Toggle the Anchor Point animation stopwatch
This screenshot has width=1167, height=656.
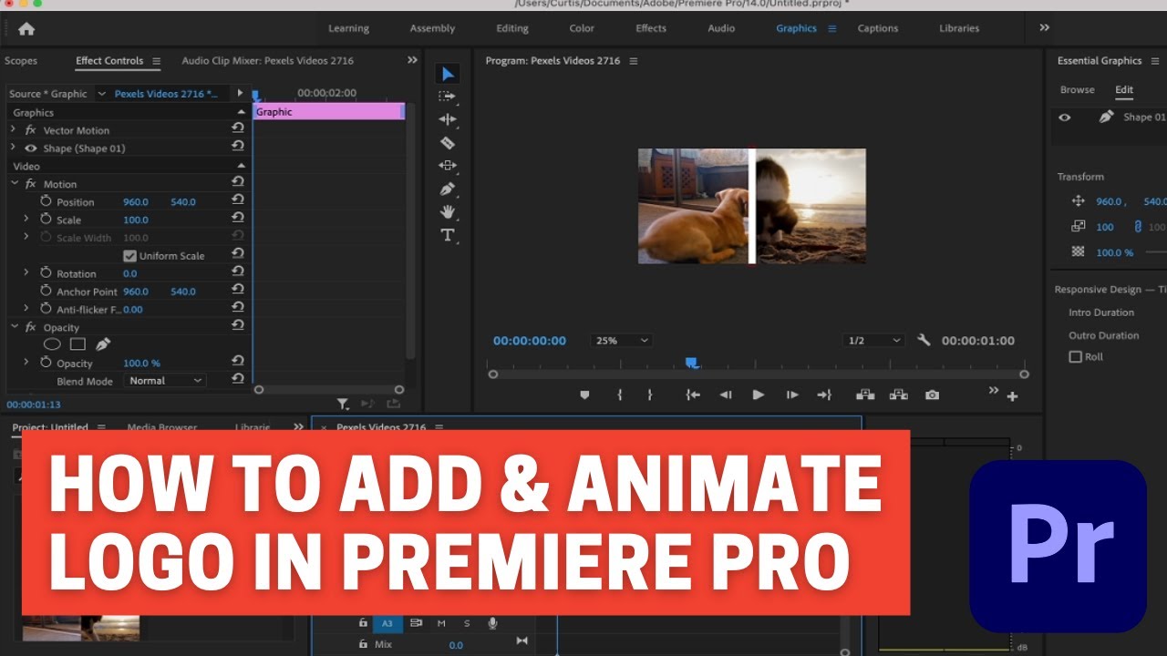click(x=46, y=291)
